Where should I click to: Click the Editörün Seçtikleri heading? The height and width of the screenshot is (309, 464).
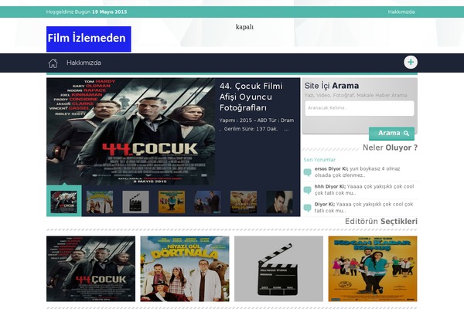pos(381,221)
